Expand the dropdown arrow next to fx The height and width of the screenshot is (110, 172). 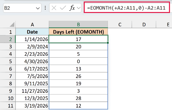pyautogui.click(x=79, y=8)
